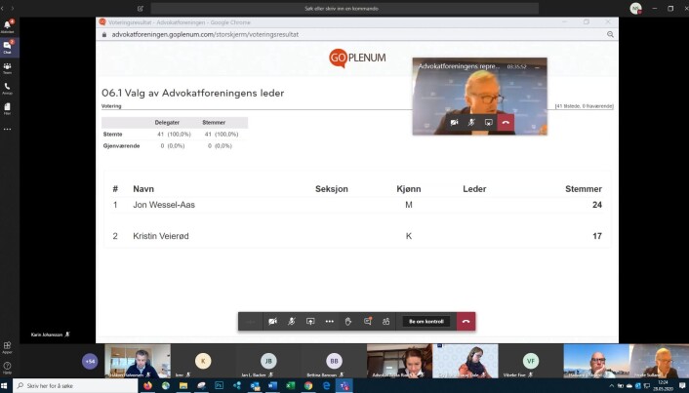
Task: Hang up using the main meeting bar
Action: 466,322
